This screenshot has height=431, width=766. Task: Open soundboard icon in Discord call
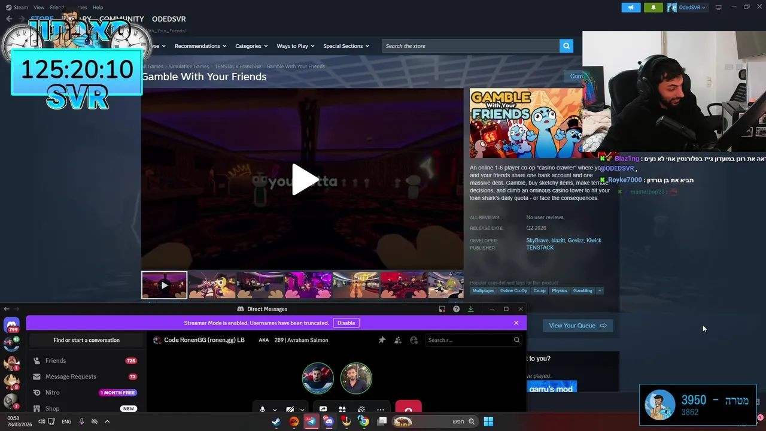[361, 409]
